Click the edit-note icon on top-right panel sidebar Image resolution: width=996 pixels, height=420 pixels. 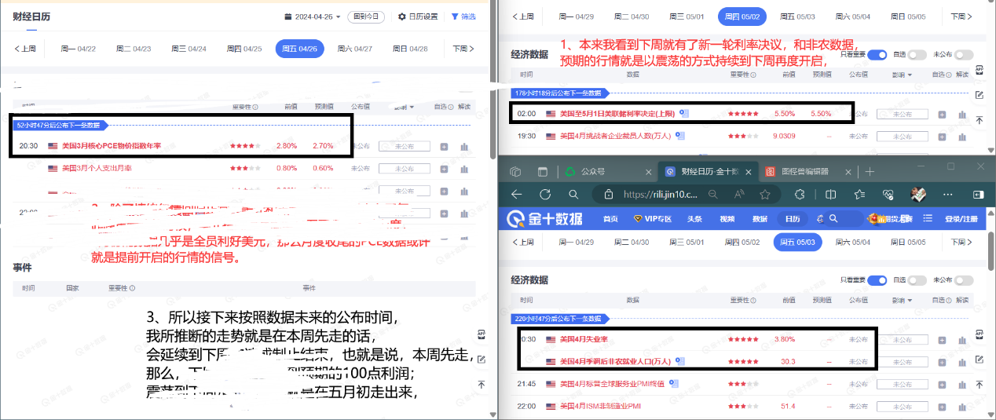[x=980, y=95]
